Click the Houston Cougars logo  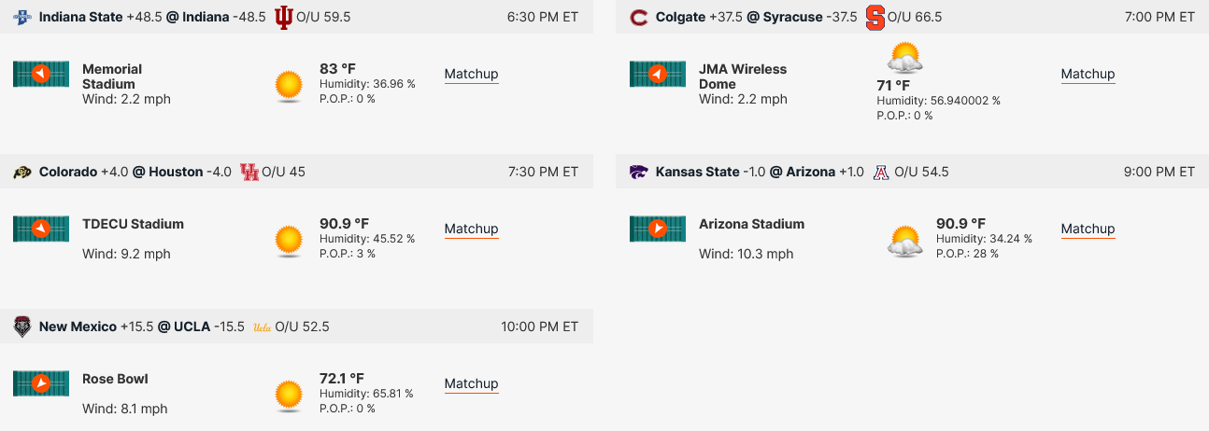249,172
